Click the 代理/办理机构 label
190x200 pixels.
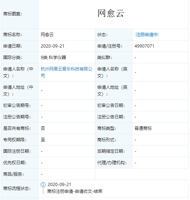click(112, 163)
